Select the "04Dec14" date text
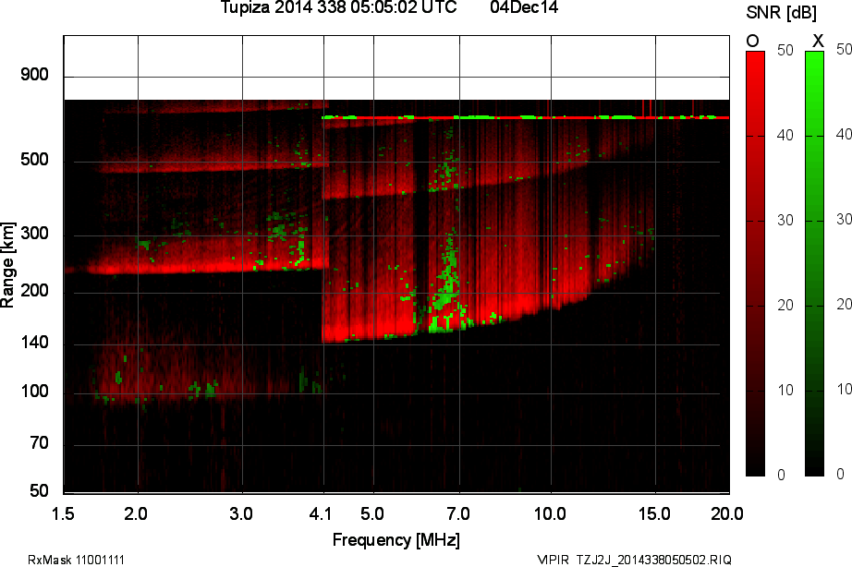Screen dimensions: 852x567 click(523, 8)
